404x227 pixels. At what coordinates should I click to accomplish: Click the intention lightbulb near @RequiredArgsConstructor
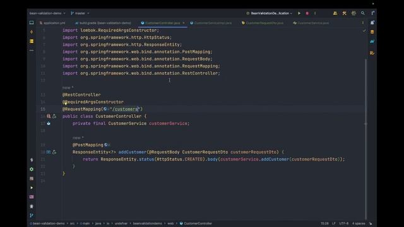[66, 103]
